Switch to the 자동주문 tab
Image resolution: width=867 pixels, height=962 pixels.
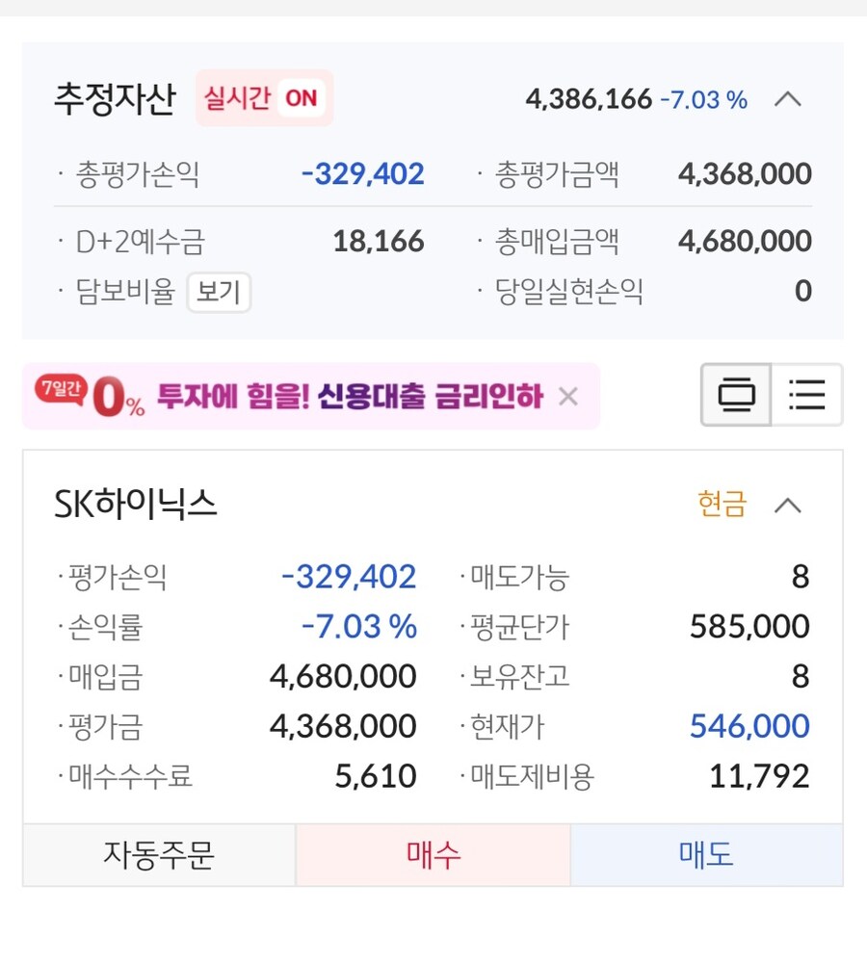click(159, 853)
